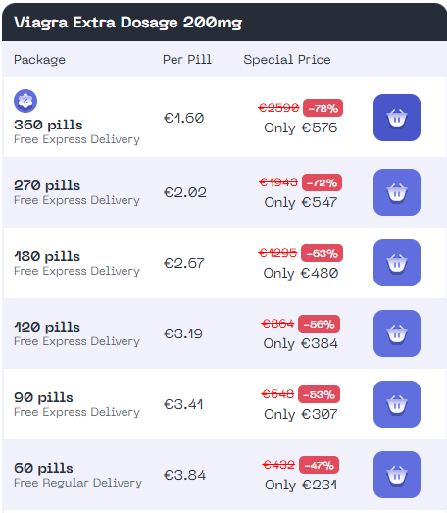Click the Package column header
447x513 pixels.
coord(39,60)
